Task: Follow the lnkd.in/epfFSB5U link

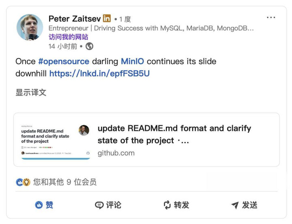Action: tap(99, 74)
